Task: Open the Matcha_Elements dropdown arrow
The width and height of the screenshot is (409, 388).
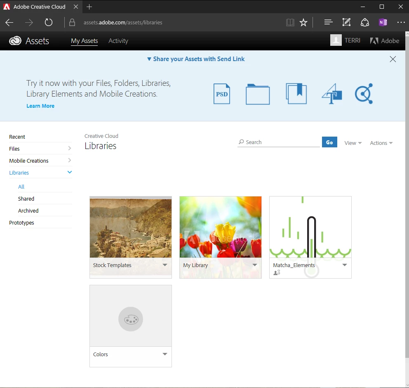Action: point(345,265)
